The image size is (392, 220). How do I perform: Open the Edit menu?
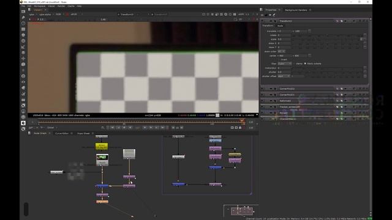click(29, 6)
